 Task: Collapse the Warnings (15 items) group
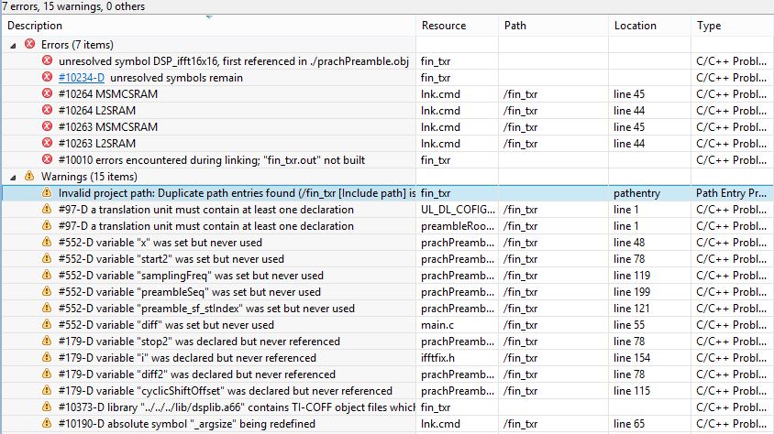(13, 177)
